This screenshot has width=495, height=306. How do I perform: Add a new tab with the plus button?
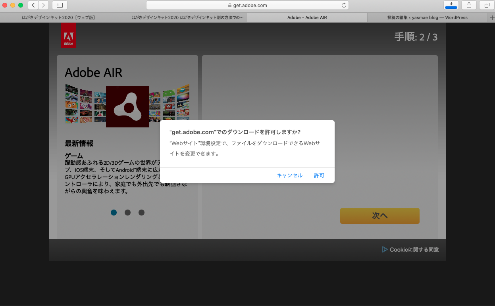tap(493, 17)
